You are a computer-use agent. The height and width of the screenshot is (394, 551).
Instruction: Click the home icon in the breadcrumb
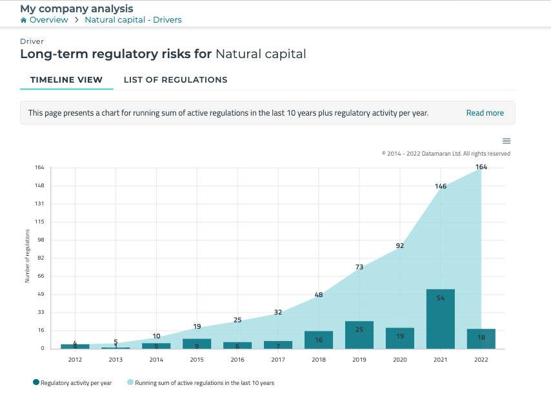23,19
